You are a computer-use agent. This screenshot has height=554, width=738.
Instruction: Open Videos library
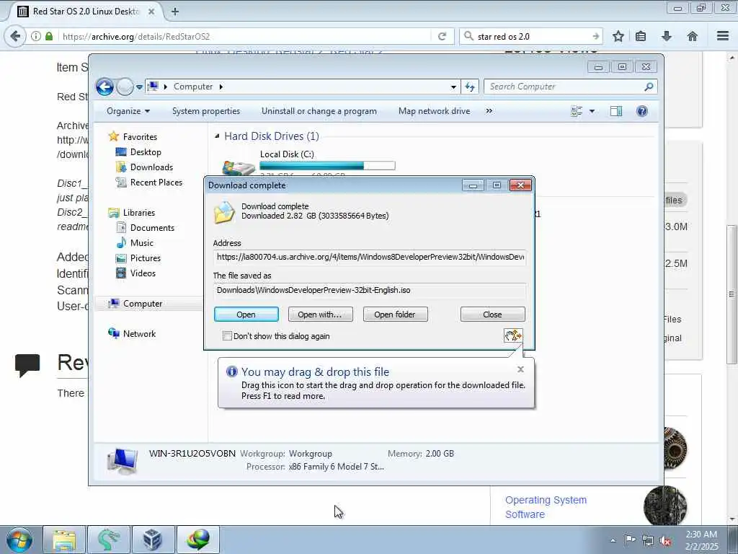[143, 273]
